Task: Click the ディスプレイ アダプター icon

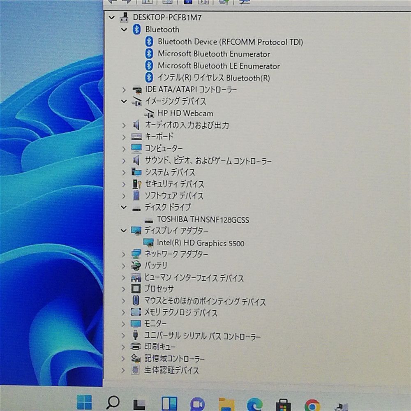Action: click(136, 231)
